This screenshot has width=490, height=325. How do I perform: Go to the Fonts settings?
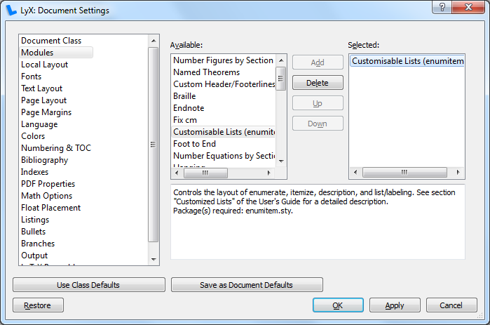click(32, 77)
